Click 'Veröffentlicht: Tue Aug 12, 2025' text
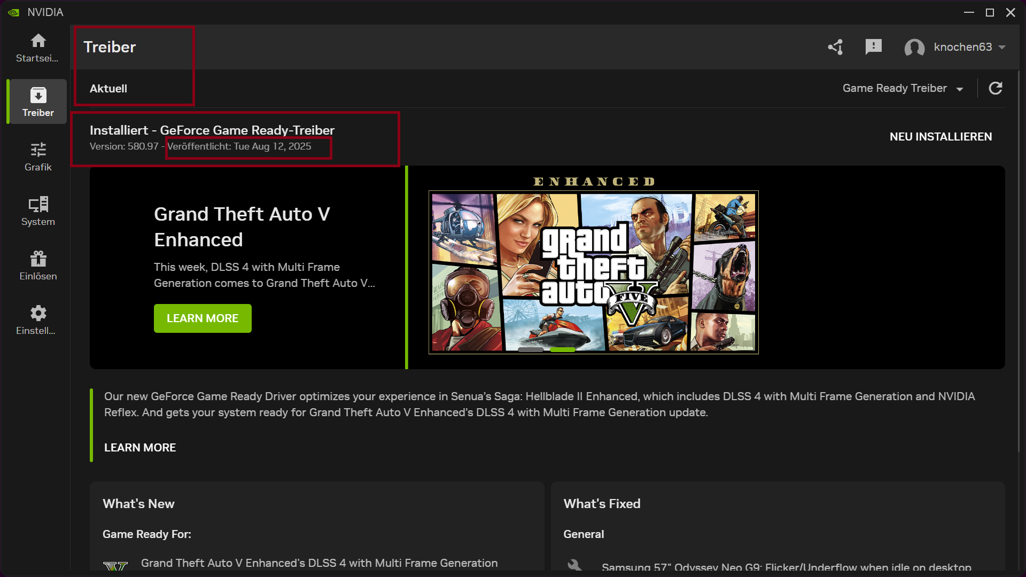Viewport: 1026px width, 577px height. pos(239,146)
